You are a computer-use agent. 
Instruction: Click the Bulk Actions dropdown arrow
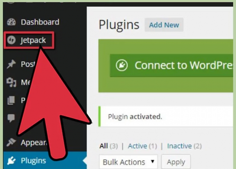153,162
